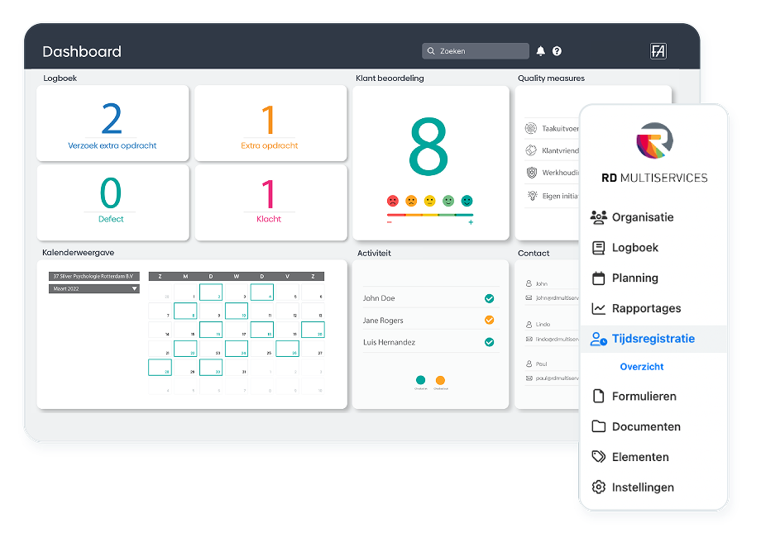The height and width of the screenshot is (542, 761).
Task: Click the Dashboard title
Action: pos(82,51)
